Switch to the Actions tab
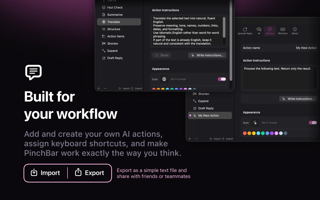Viewport: 320px width, 200px height. 270,31
